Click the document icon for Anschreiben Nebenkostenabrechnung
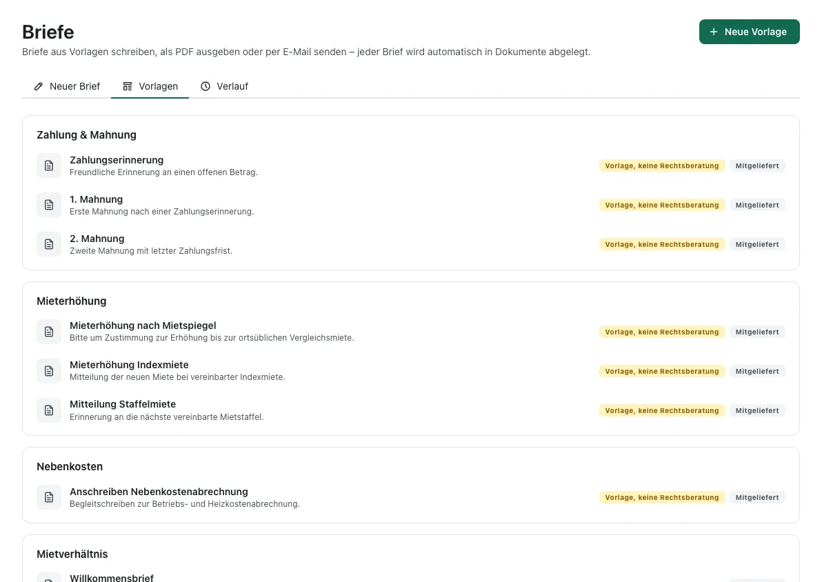Screen dimensions: 822x582 (x=49, y=498)
